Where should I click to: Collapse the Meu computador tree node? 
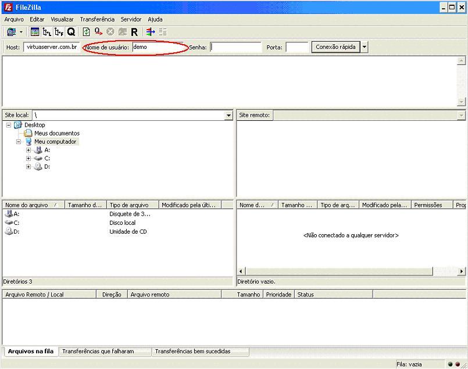point(19,142)
